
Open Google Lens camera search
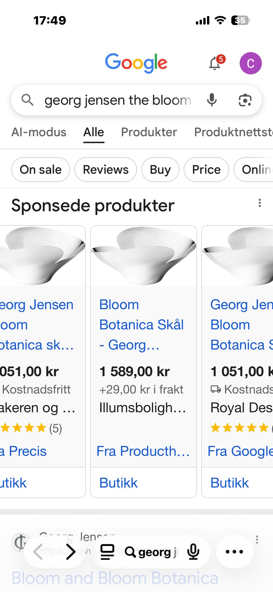click(245, 100)
